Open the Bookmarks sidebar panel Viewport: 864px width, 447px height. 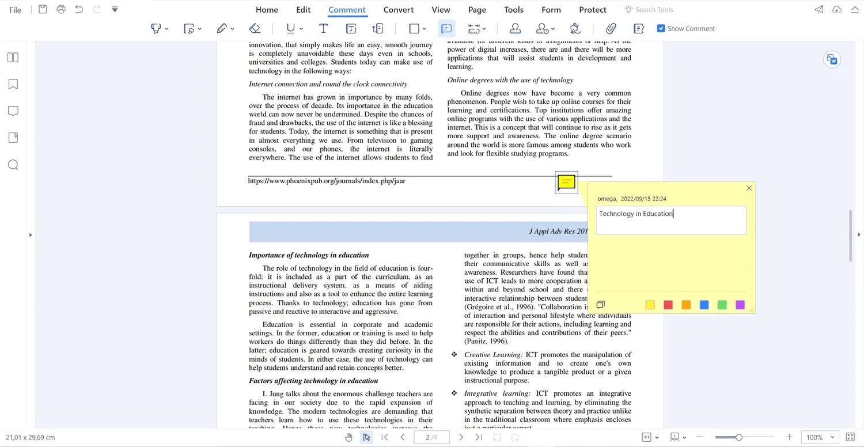tap(13, 84)
